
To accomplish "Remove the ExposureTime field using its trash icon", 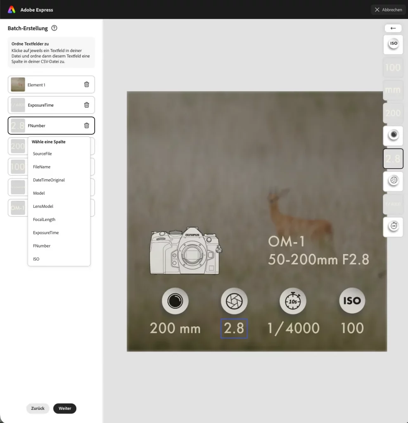I will click(87, 105).
